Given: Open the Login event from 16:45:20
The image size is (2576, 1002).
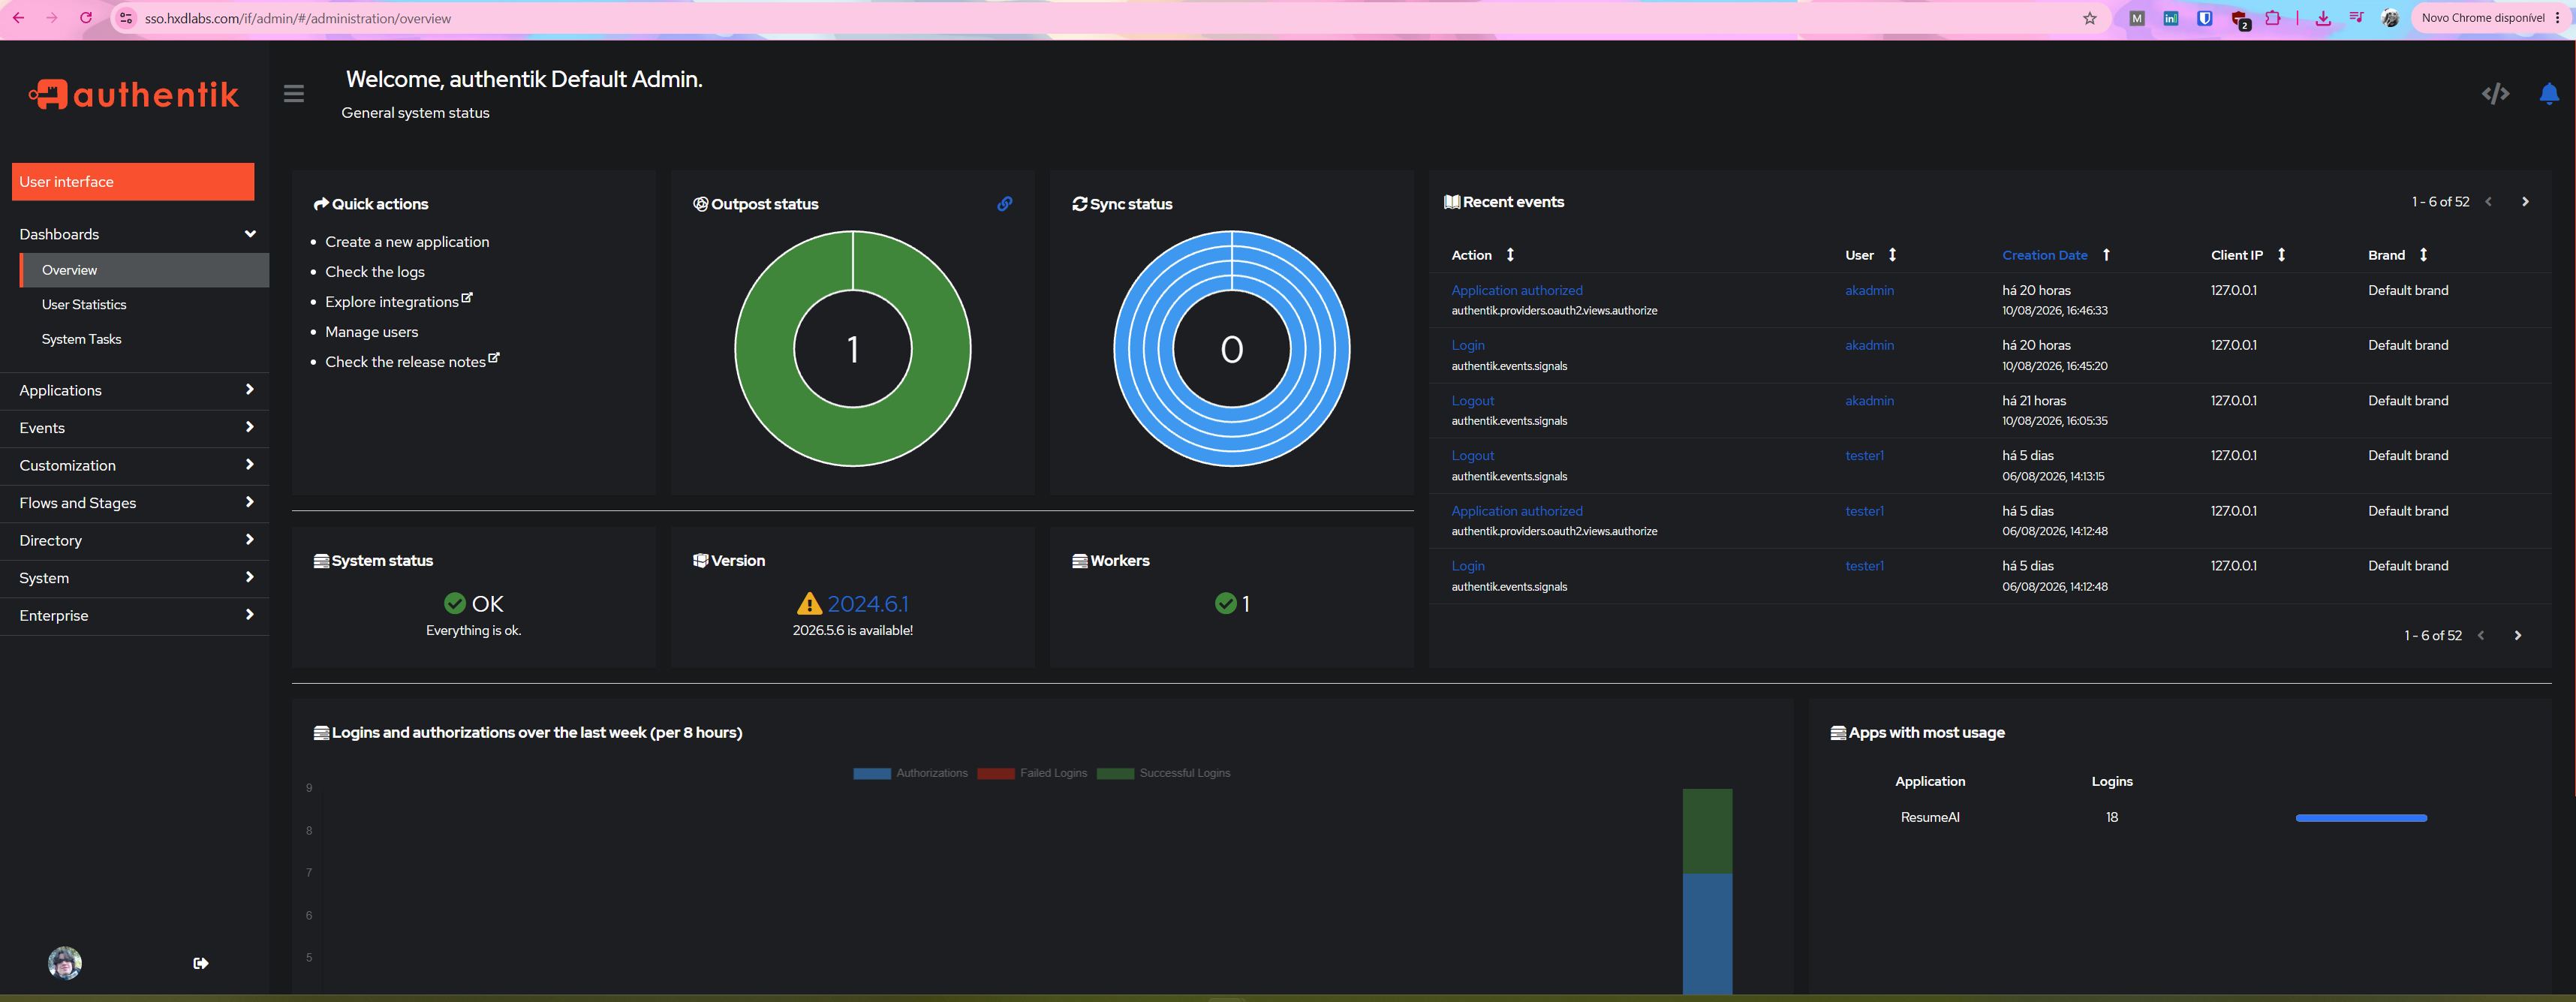Looking at the screenshot, I should click(x=1468, y=346).
